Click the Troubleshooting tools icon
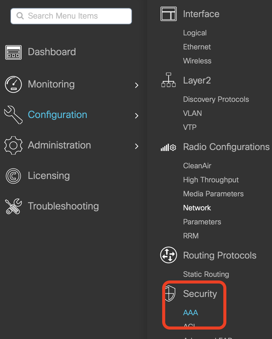 pos(13,206)
